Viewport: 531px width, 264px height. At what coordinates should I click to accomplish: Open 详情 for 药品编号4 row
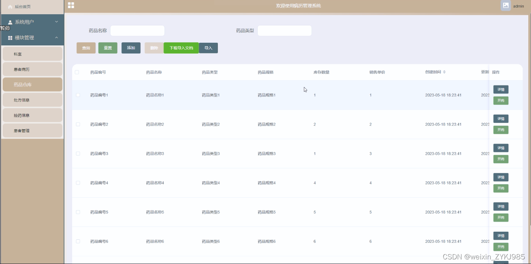[x=501, y=177]
